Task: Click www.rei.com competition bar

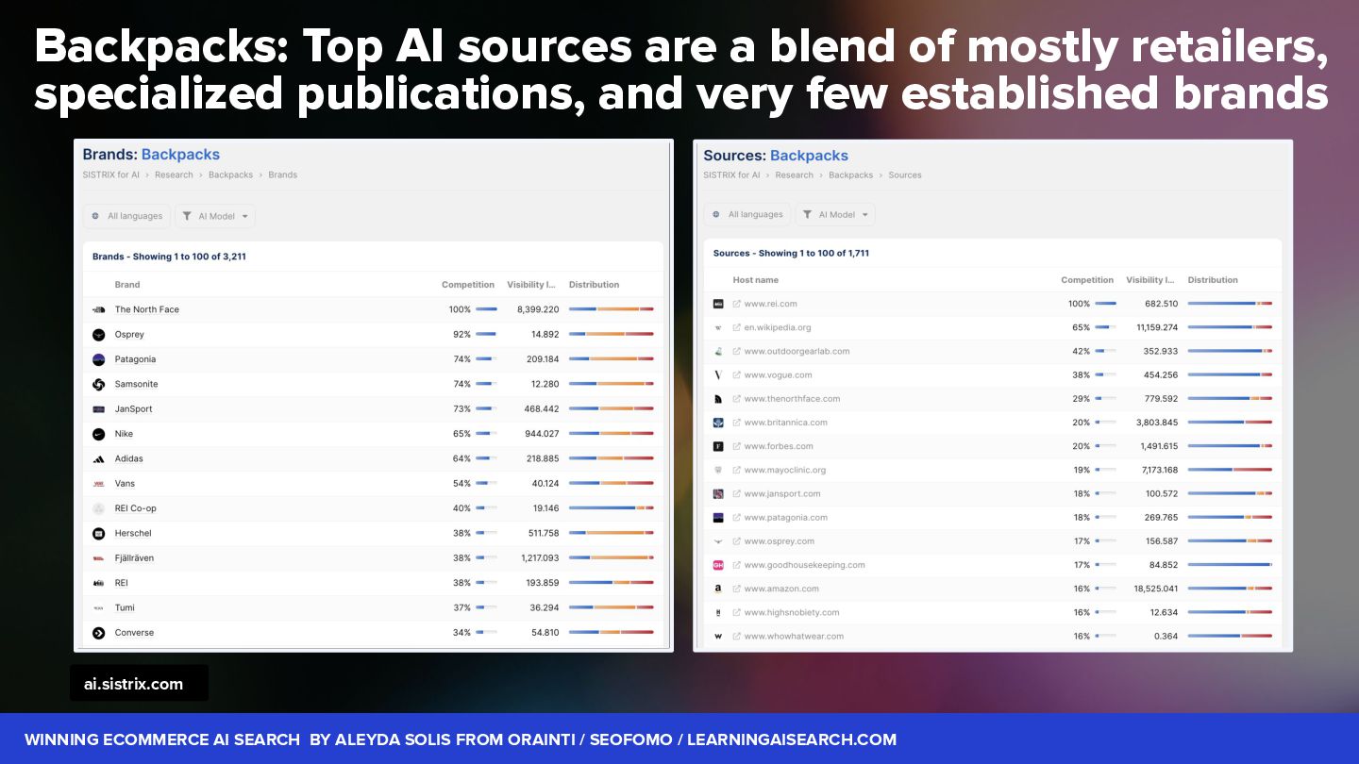Action: coord(1105,304)
